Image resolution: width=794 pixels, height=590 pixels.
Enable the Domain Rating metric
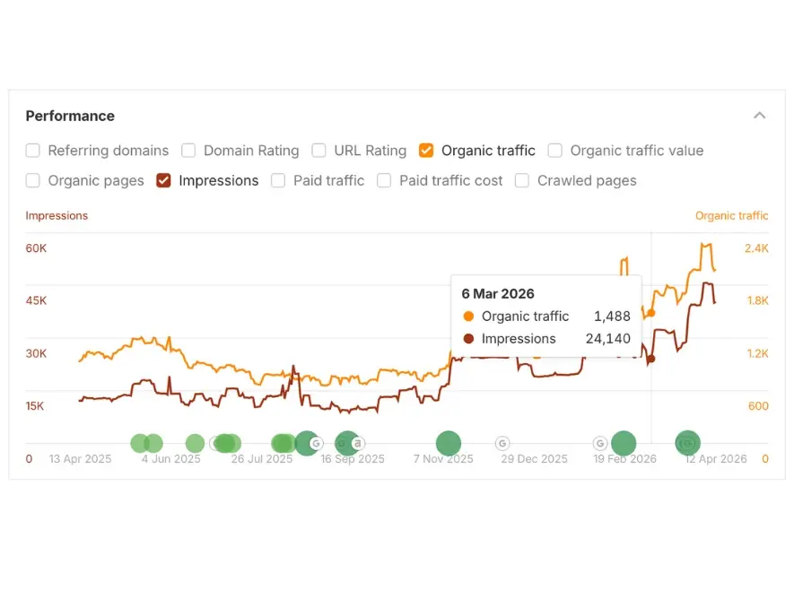click(188, 151)
